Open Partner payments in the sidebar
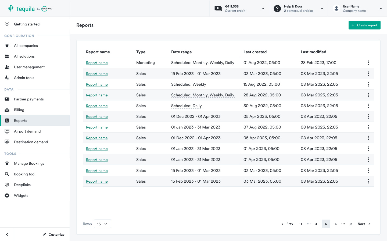The width and height of the screenshot is (387, 241). pyautogui.click(x=29, y=99)
